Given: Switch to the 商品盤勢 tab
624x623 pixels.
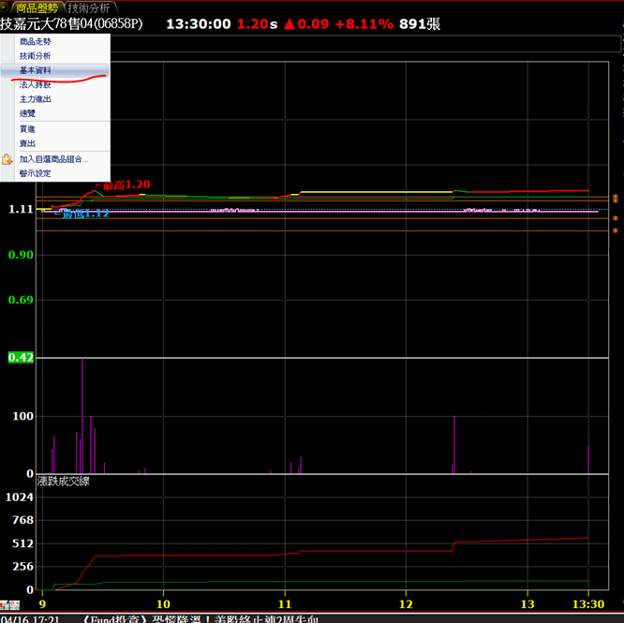Looking at the screenshot, I should [x=37, y=7].
